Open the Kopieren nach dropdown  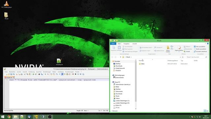pos(150,51)
